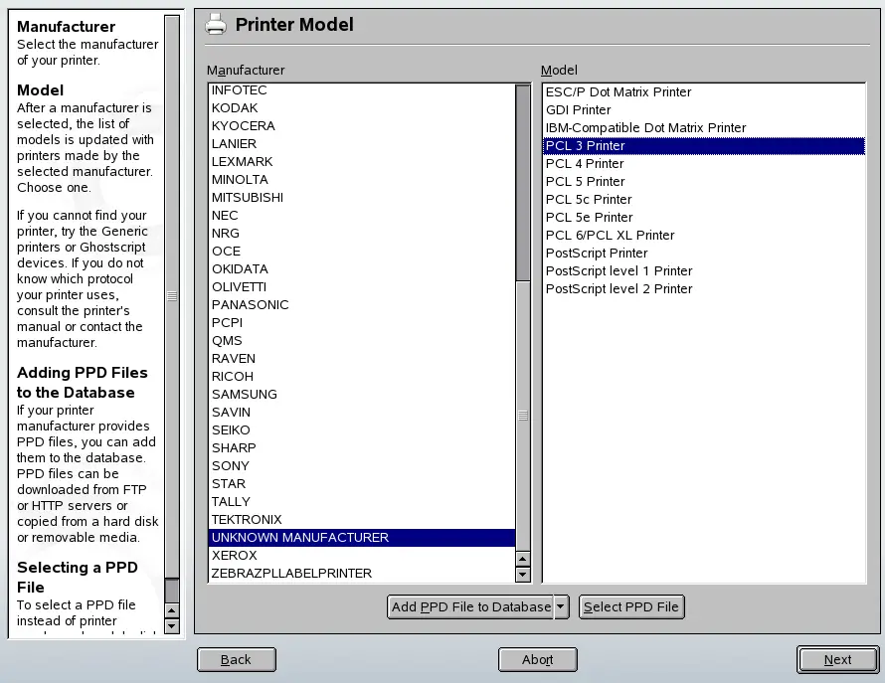Click the help panel scrollbar track
Screen dimensions: 885x683
pyautogui.click(x=172, y=447)
